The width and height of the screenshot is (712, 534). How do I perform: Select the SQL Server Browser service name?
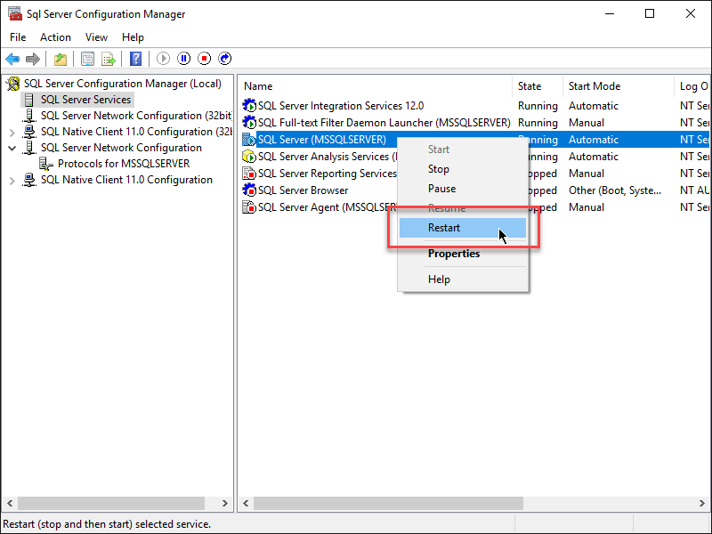tap(303, 190)
